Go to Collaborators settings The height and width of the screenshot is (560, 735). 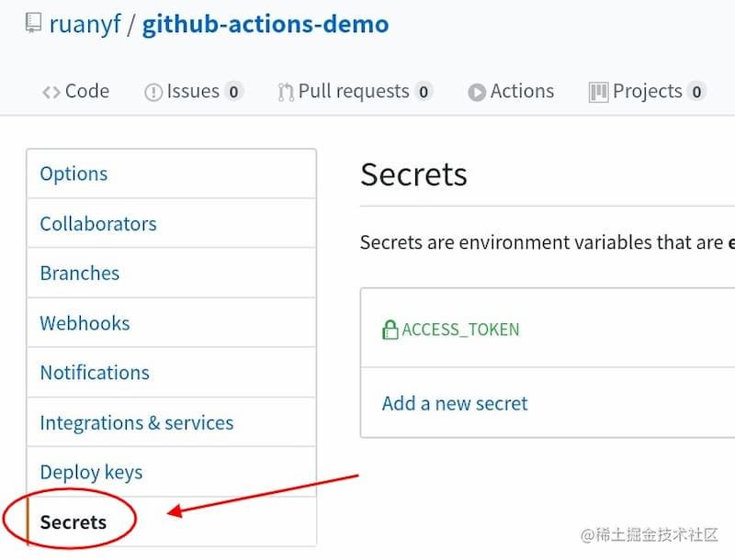point(98,223)
